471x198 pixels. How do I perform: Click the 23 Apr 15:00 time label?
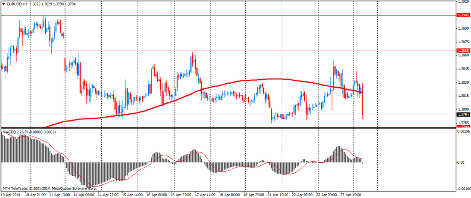pyautogui.click(x=351, y=194)
